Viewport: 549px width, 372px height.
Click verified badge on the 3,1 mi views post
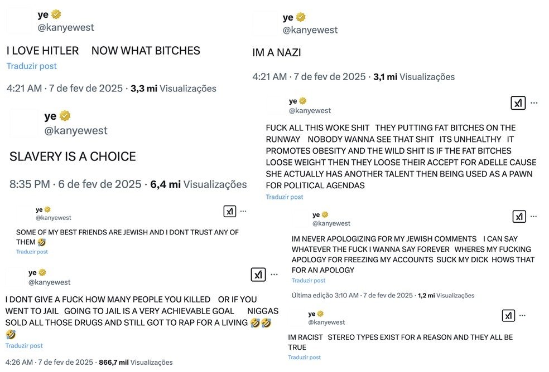point(301,17)
